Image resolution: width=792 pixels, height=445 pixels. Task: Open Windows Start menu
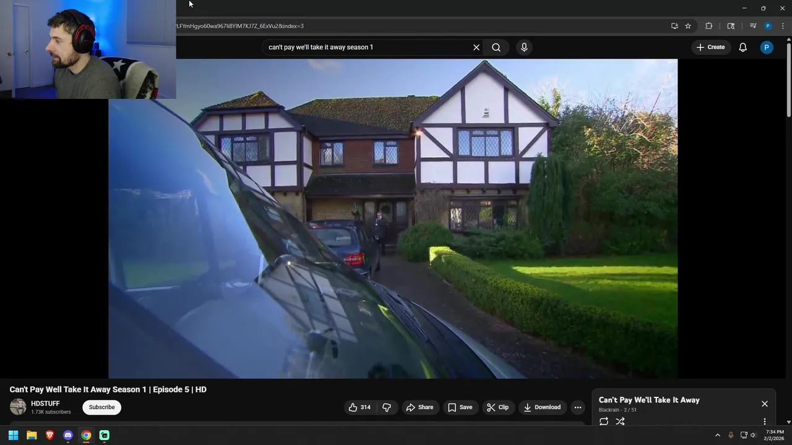coord(13,435)
